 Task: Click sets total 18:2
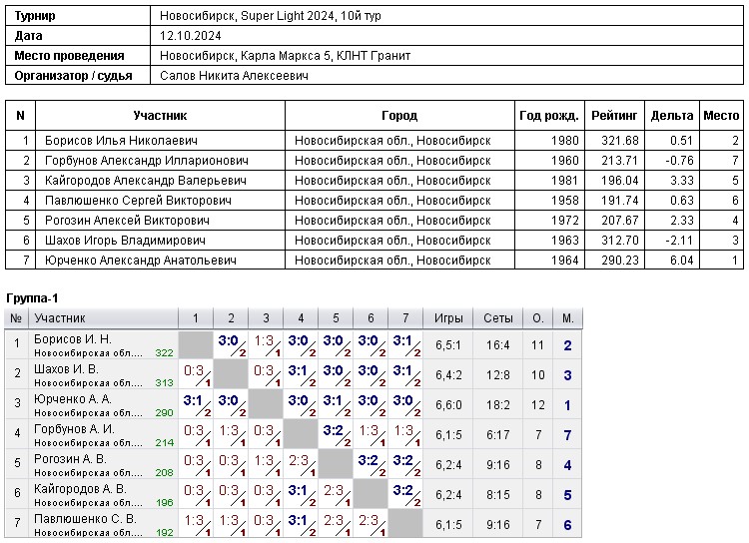pos(497,405)
